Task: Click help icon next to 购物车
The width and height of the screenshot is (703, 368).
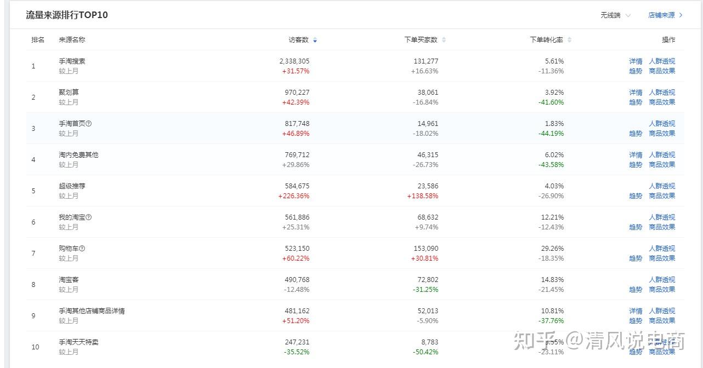Action: 82,249
